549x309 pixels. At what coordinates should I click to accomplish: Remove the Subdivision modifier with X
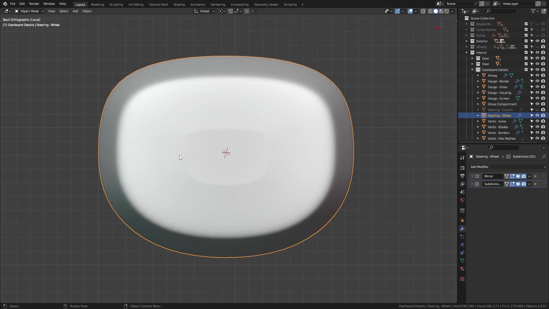pyautogui.click(x=535, y=184)
